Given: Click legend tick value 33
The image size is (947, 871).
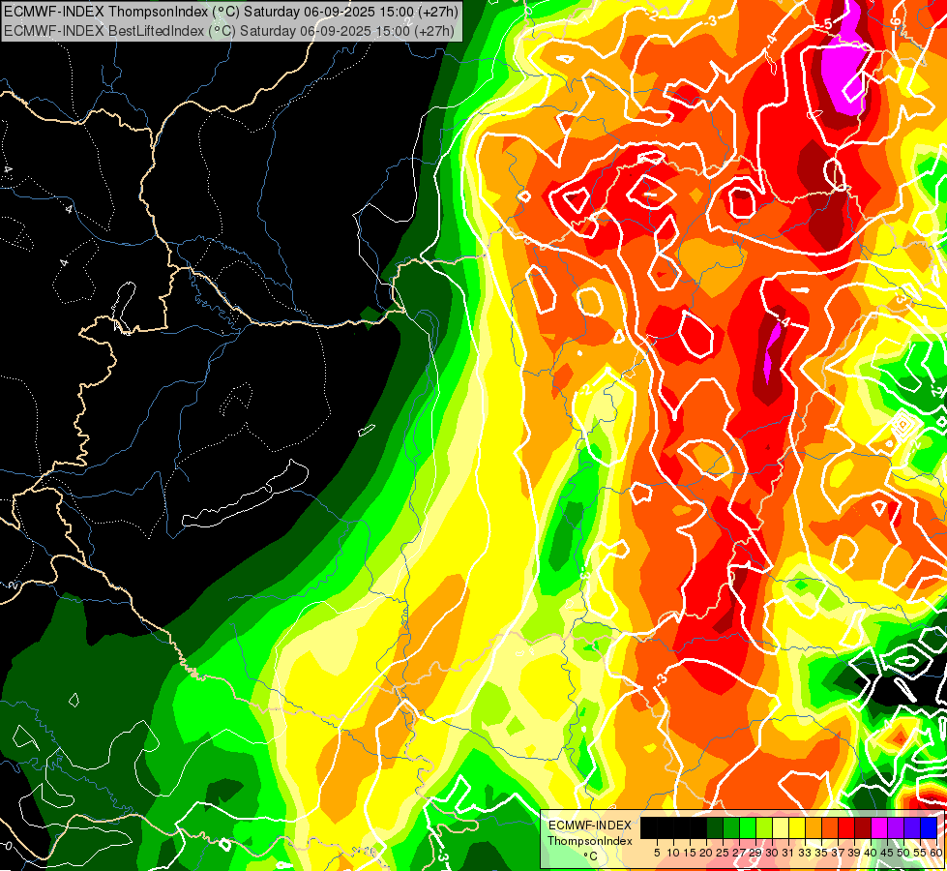Looking at the screenshot, I should (805, 853).
